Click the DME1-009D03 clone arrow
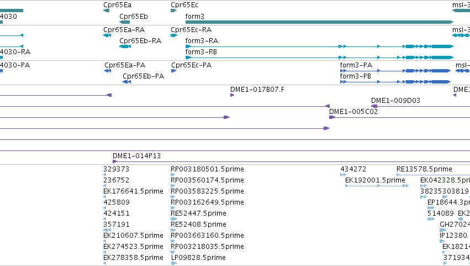This screenshot has height=266, width=470. pos(374,106)
